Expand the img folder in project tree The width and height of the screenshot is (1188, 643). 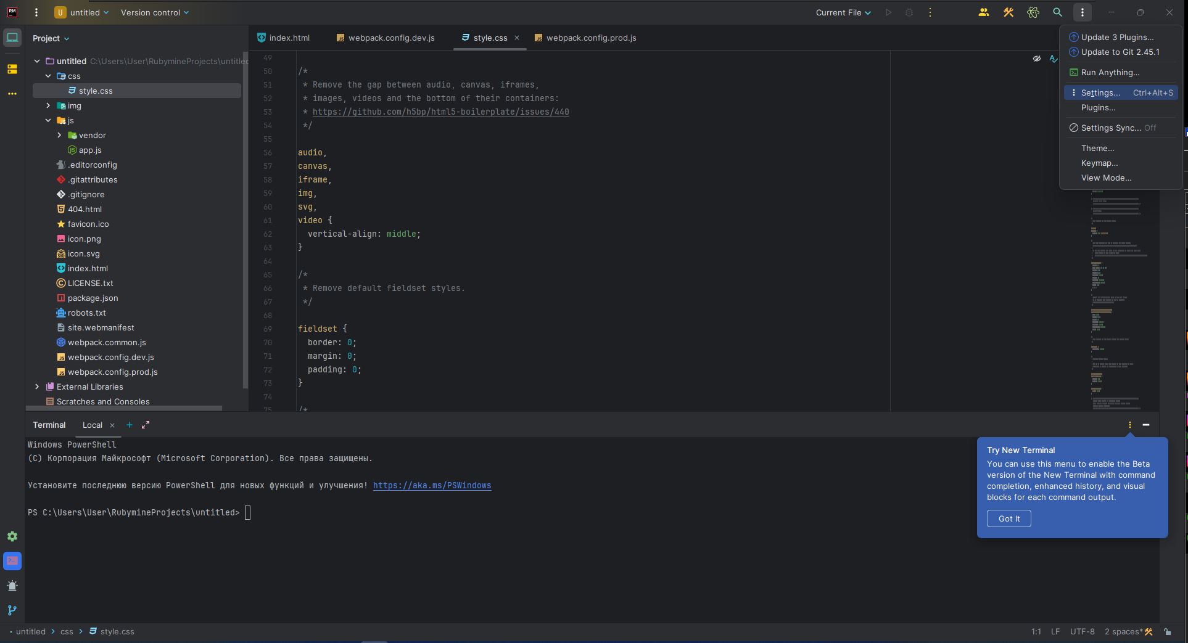[x=48, y=105]
